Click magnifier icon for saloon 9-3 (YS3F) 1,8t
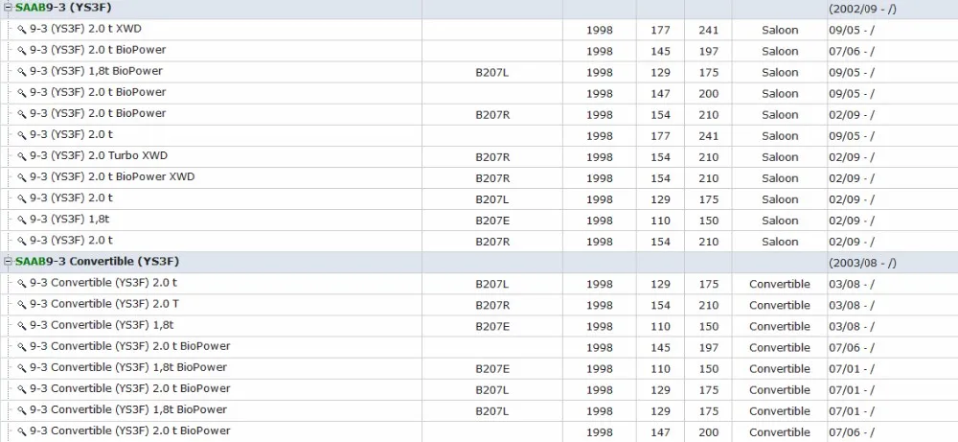The height and width of the screenshot is (442, 958). click(x=22, y=221)
